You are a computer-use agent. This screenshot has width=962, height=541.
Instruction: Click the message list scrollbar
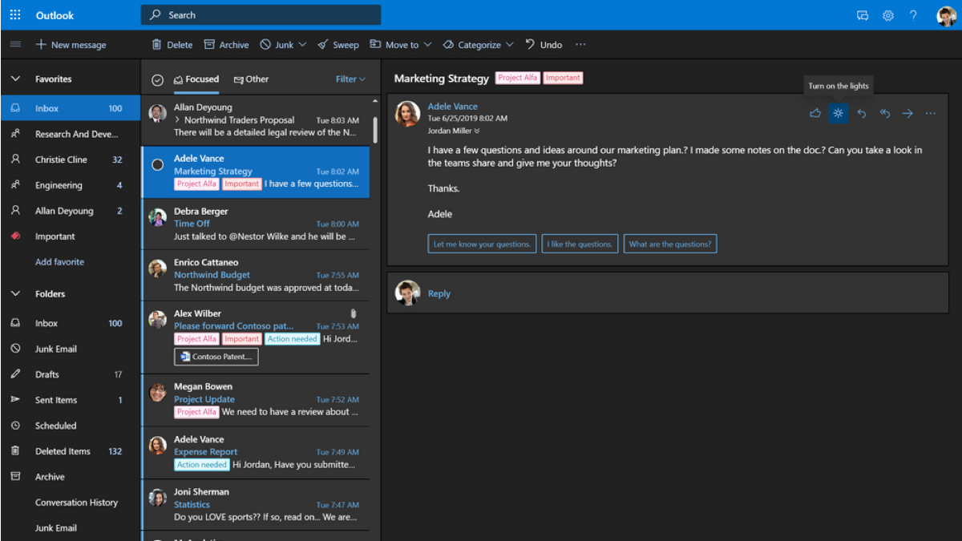[375, 129]
